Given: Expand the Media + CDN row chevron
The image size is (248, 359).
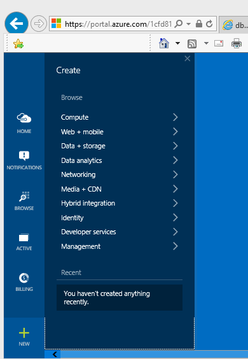Looking at the screenshot, I should 176,188.
